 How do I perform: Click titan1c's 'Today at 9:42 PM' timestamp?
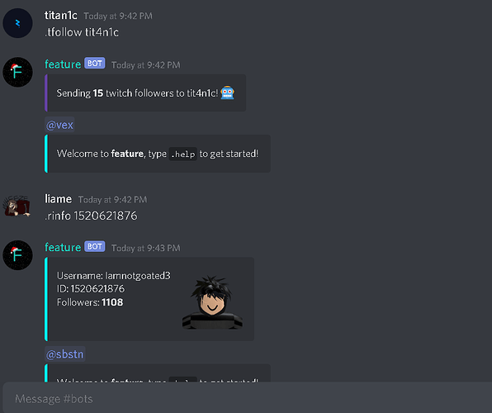click(x=118, y=16)
